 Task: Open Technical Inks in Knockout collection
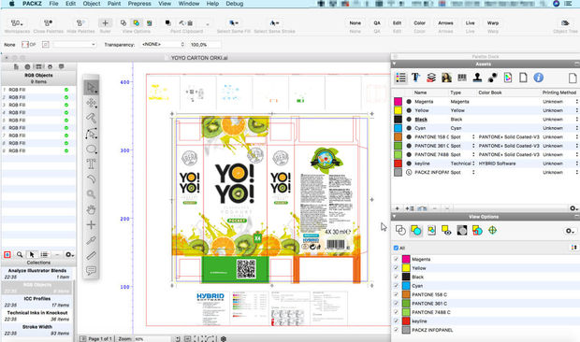37,316
